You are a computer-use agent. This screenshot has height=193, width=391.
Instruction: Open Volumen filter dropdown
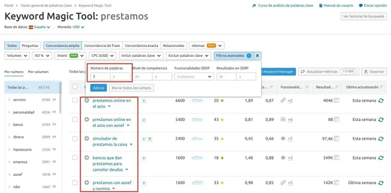(x=17, y=56)
